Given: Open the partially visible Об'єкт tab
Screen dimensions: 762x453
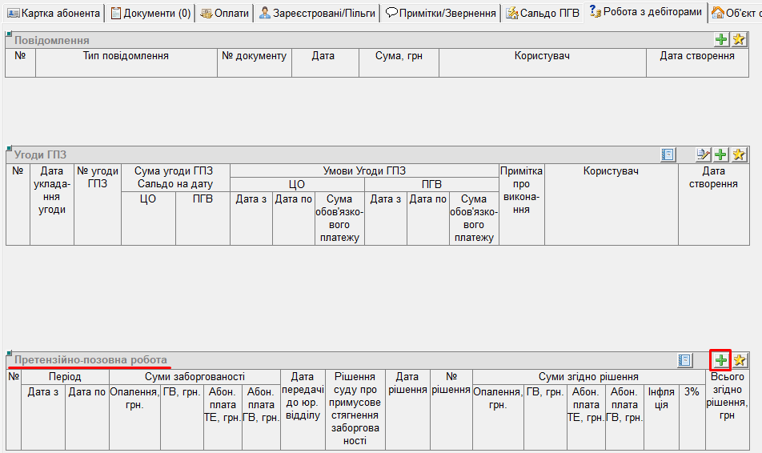Looking at the screenshot, I should [x=736, y=14].
